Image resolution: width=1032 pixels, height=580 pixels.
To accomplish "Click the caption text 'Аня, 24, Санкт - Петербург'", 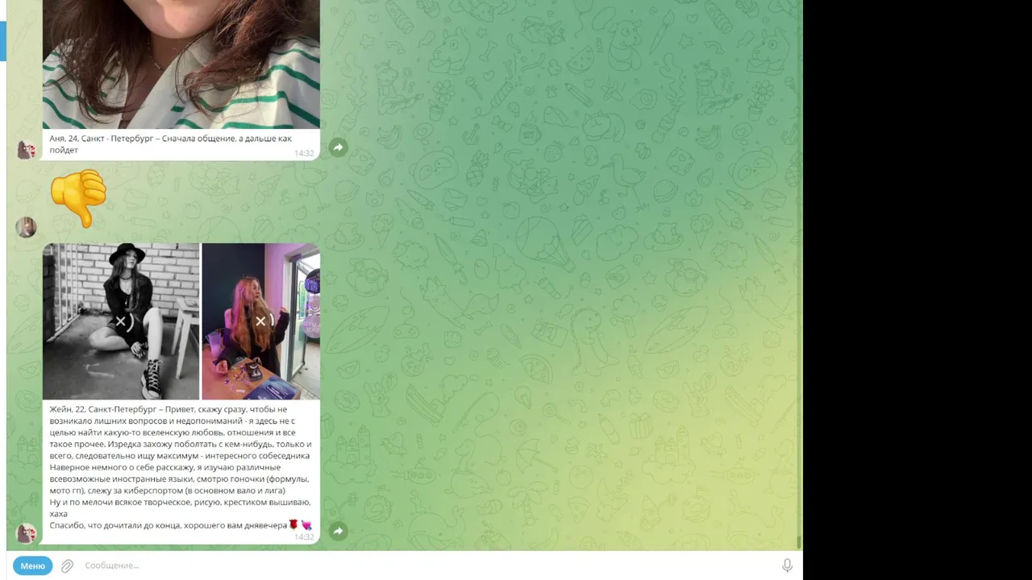I will click(102, 139).
